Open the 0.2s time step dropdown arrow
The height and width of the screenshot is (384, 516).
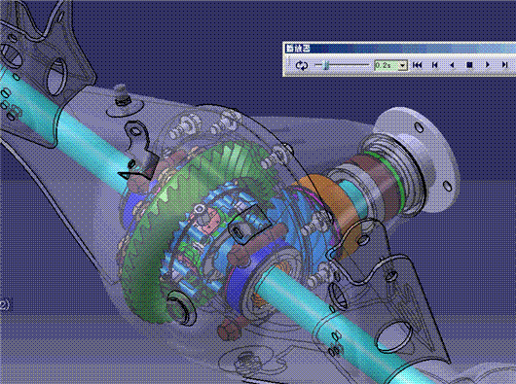pyautogui.click(x=402, y=65)
